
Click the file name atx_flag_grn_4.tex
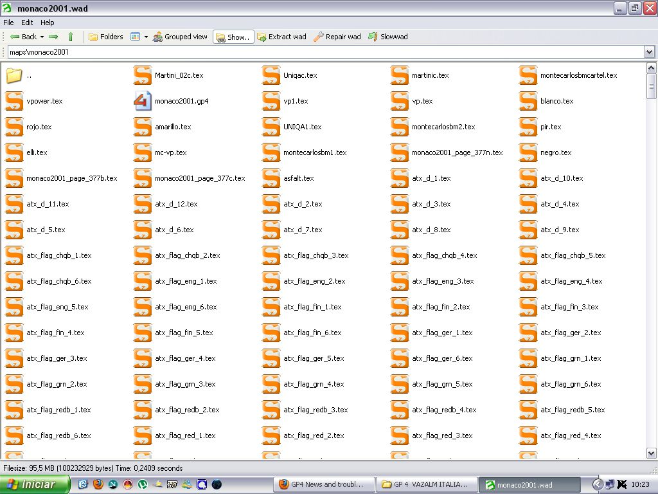pyautogui.click(x=314, y=385)
